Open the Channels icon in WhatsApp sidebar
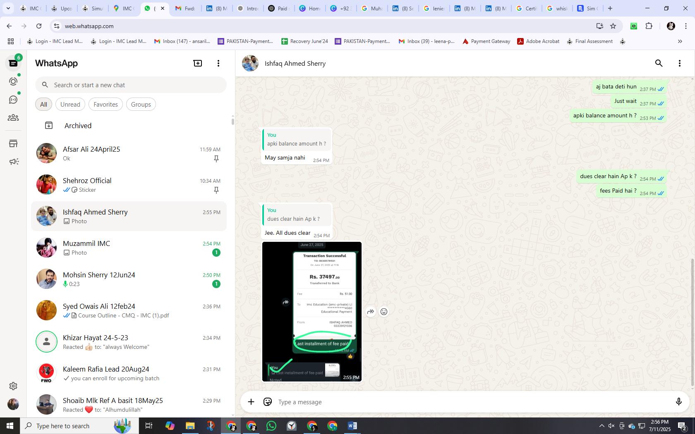The height and width of the screenshot is (434, 695). [x=13, y=100]
